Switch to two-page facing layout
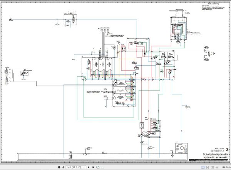This screenshot has height=170, width=231. (x=212, y=167)
